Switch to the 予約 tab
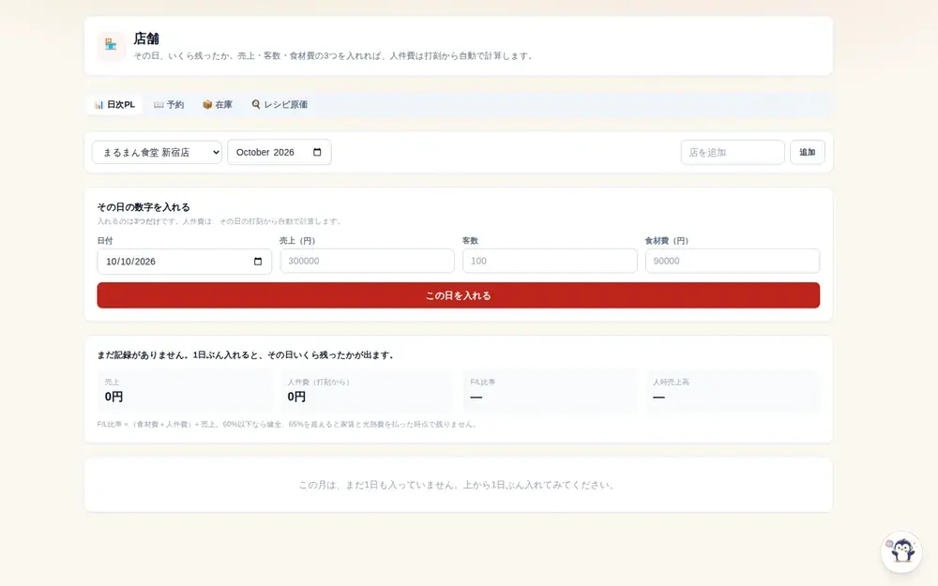This screenshot has width=938, height=586. 169,105
